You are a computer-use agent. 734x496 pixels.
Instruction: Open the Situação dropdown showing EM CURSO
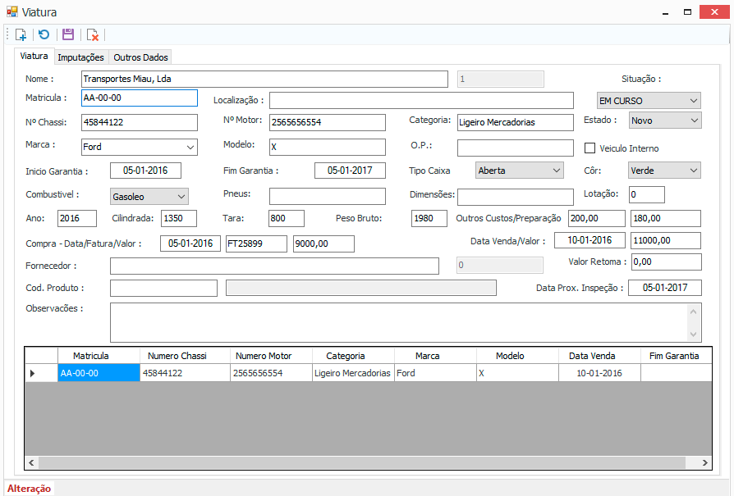tap(649, 101)
